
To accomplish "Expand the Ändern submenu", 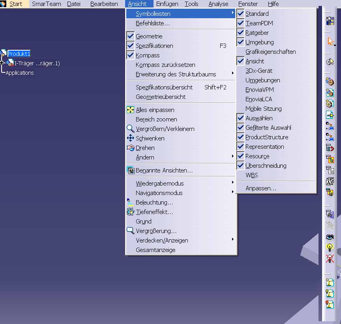I will tap(181, 157).
